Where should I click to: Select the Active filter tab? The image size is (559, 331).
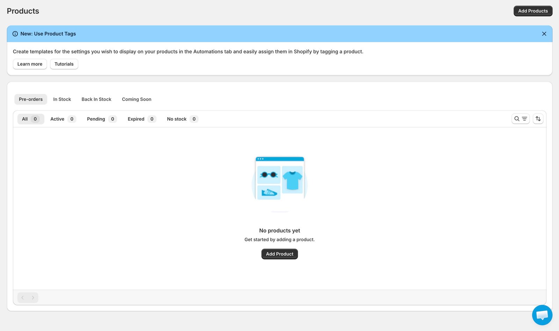coord(63,119)
